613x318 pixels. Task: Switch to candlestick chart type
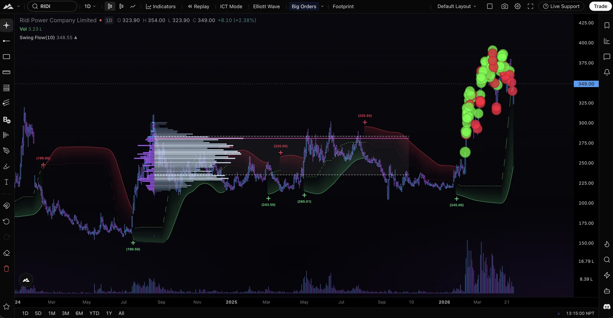click(110, 7)
